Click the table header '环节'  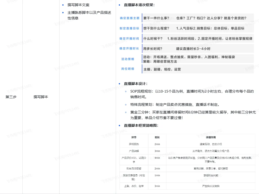134,137
